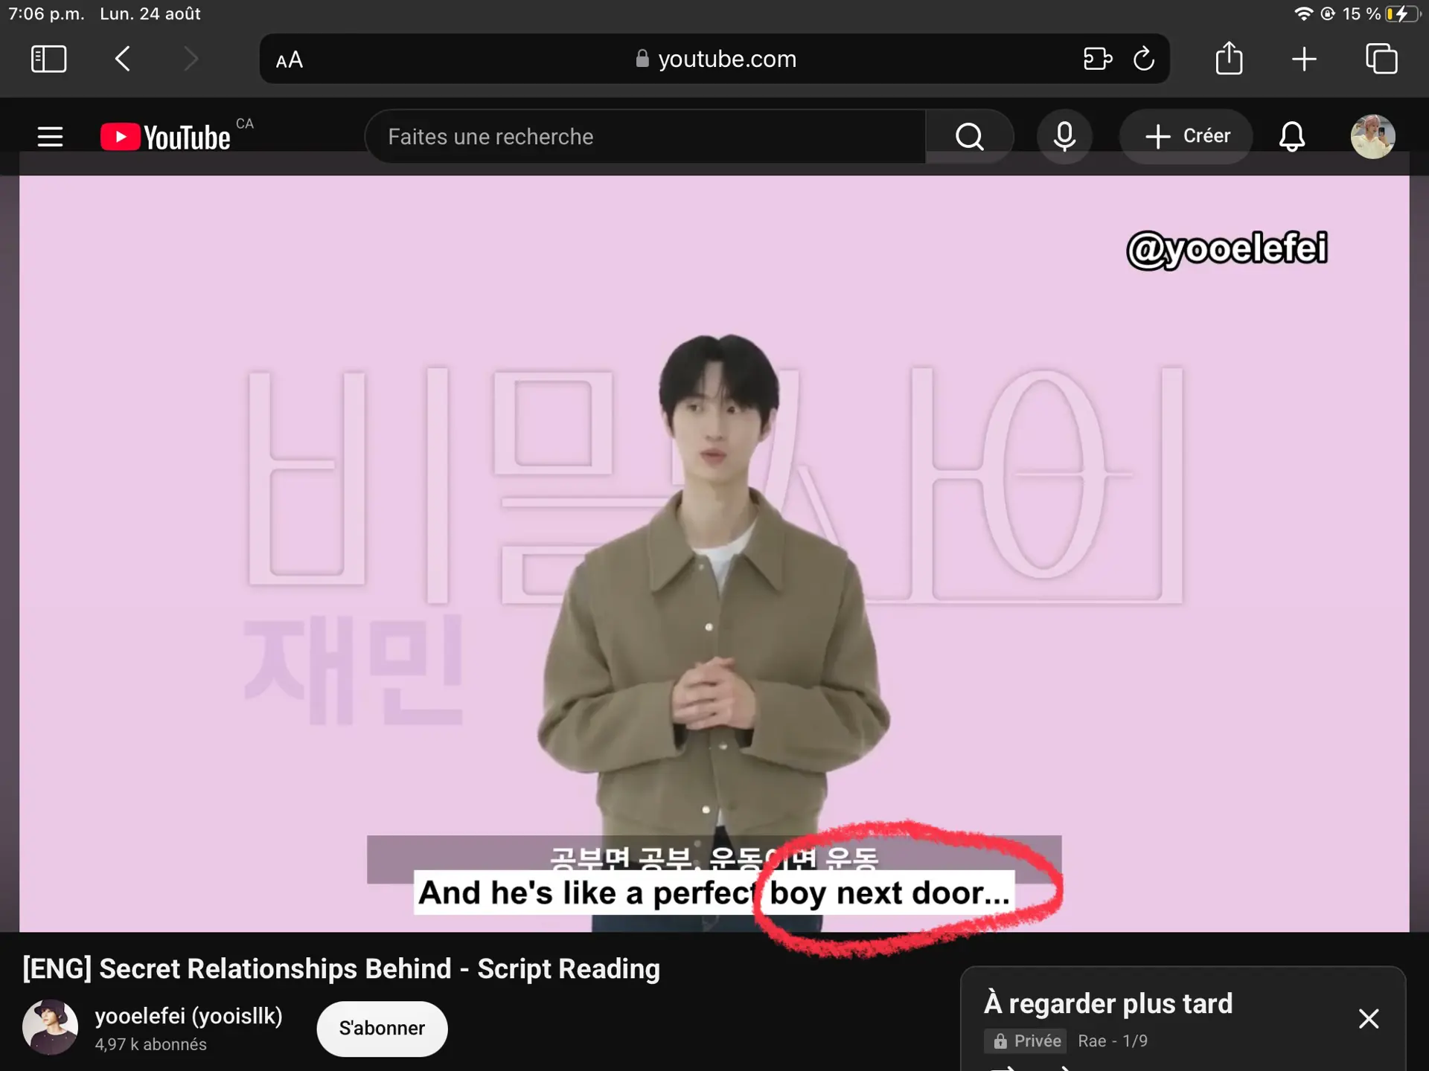Open the Safari sidebar panel
The image size is (1429, 1071).
[x=49, y=59]
